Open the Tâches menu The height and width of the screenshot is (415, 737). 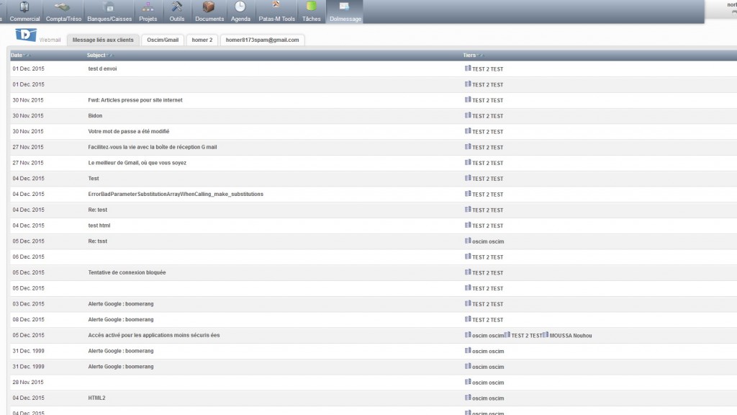(x=311, y=12)
